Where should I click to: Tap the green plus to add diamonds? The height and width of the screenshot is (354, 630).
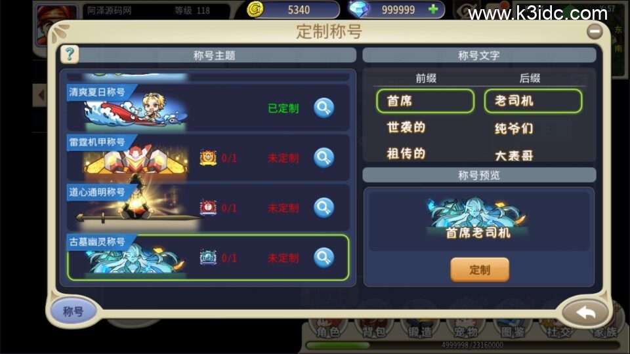tap(433, 9)
